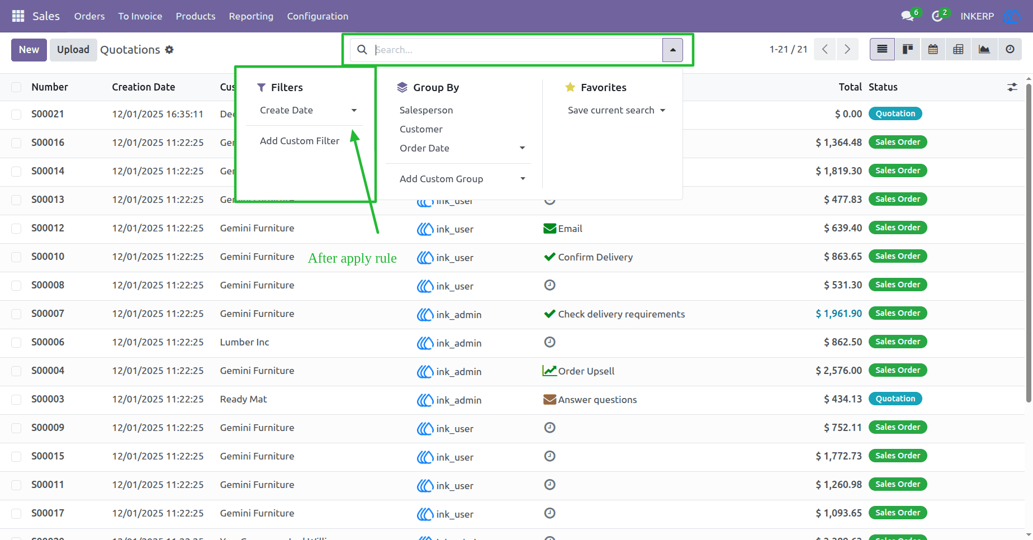The width and height of the screenshot is (1033, 540).
Task: Expand the Order Date group options
Action: [522, 148]
